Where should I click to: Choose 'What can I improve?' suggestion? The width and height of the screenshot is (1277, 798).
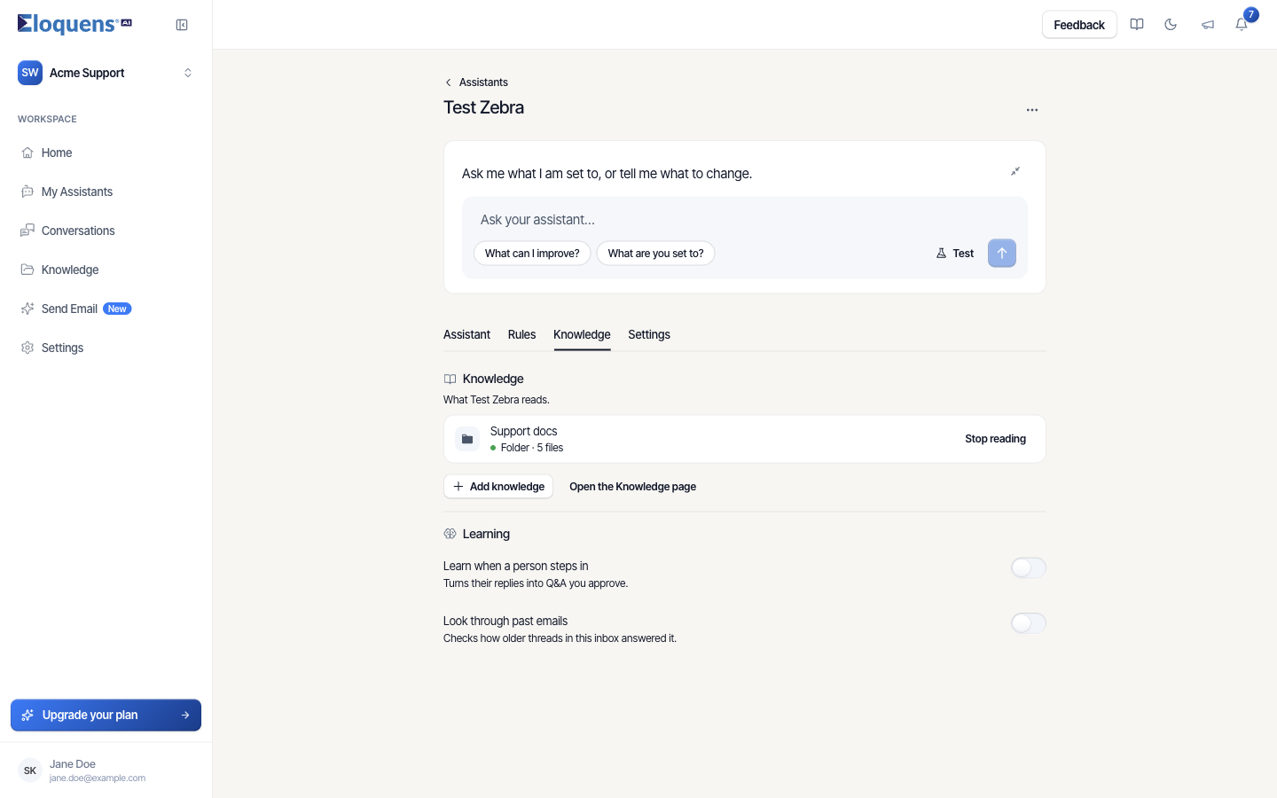pyautogui.click(x=532, y=254)
